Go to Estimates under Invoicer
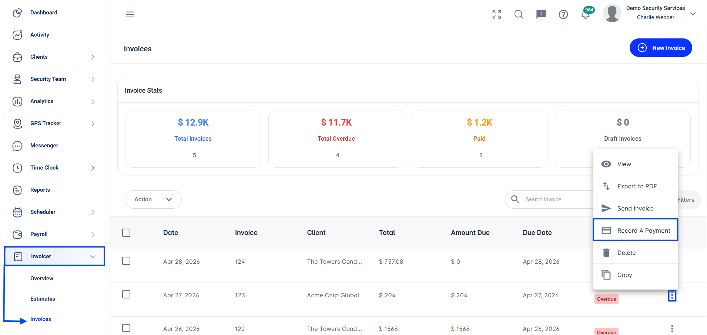The width and height of the screenshot is (707, 335). point(43,299)
